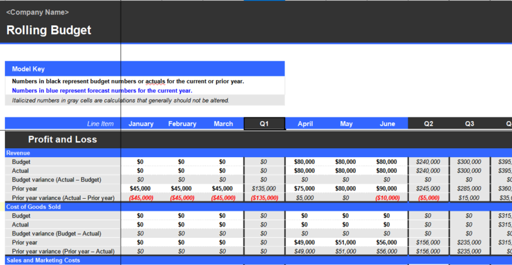Select the March column header

coord(223,124)
